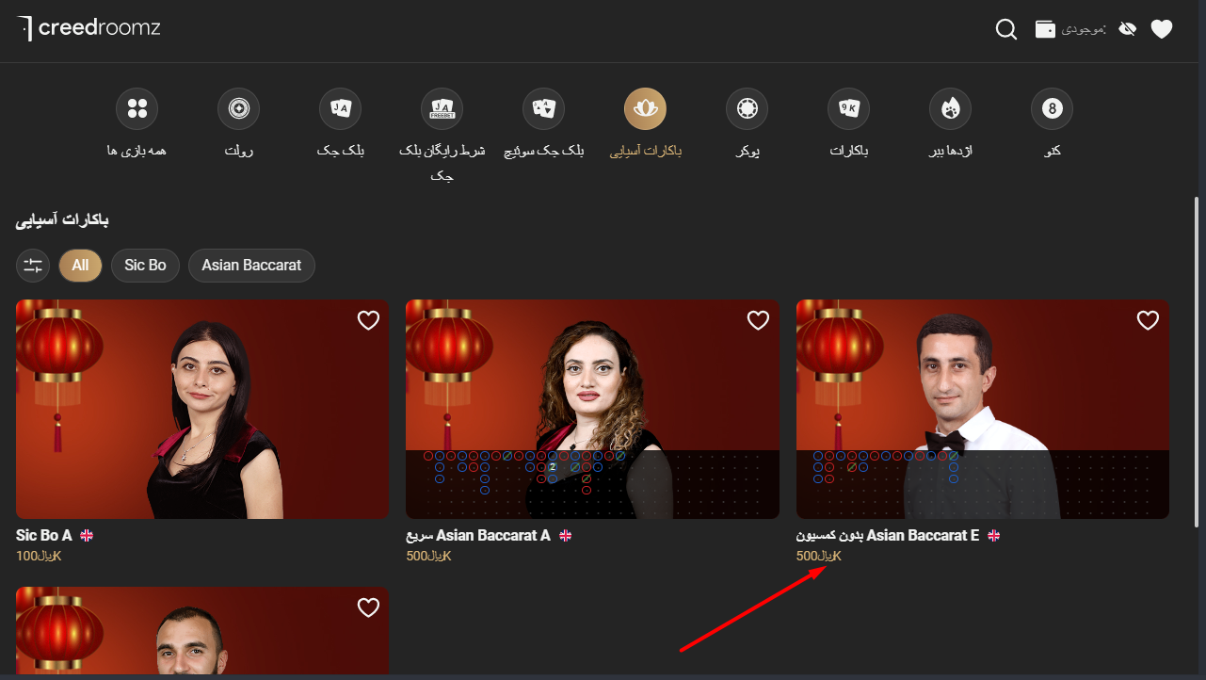
Task: Click UK flag next to Asian Baccarat E
Action: (x=993, y=536)
